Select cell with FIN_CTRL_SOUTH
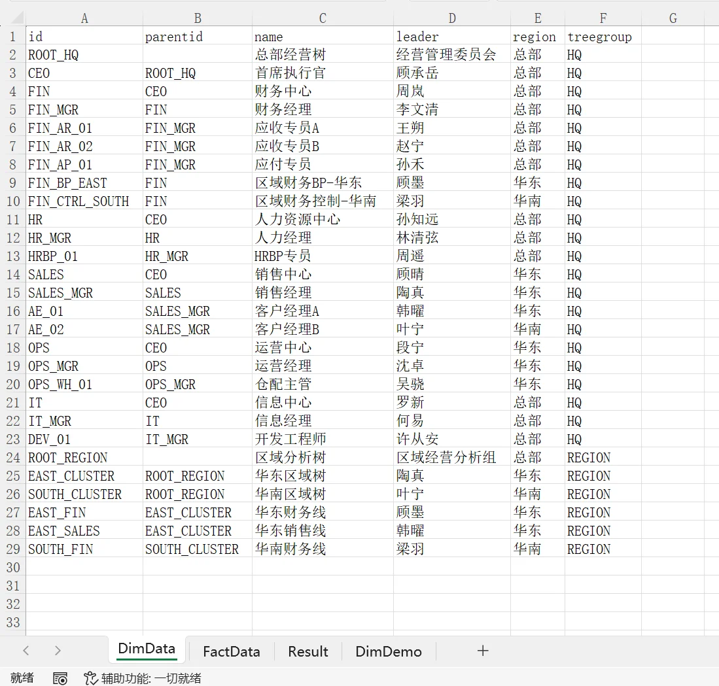Screen dimensions: 719x686 click(84, 201)
